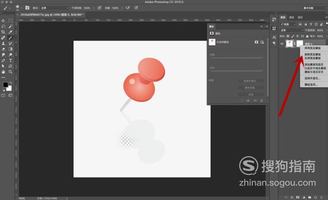Toggle Quick Mask mode

click(x=3, y=95)
